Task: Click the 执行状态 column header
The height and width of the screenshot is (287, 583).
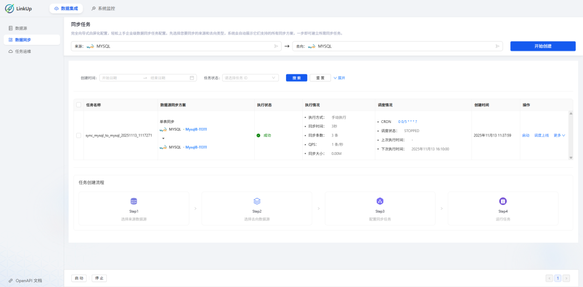Action: (x=265, y=105)
